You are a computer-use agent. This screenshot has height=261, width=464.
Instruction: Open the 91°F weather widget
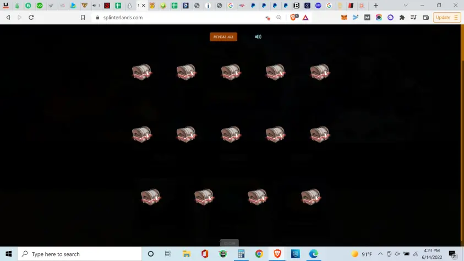(x=362, y=254)
